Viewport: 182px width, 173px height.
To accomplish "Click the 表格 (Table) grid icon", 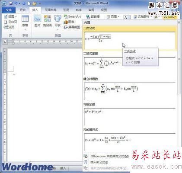I will (x=25, y=19).
